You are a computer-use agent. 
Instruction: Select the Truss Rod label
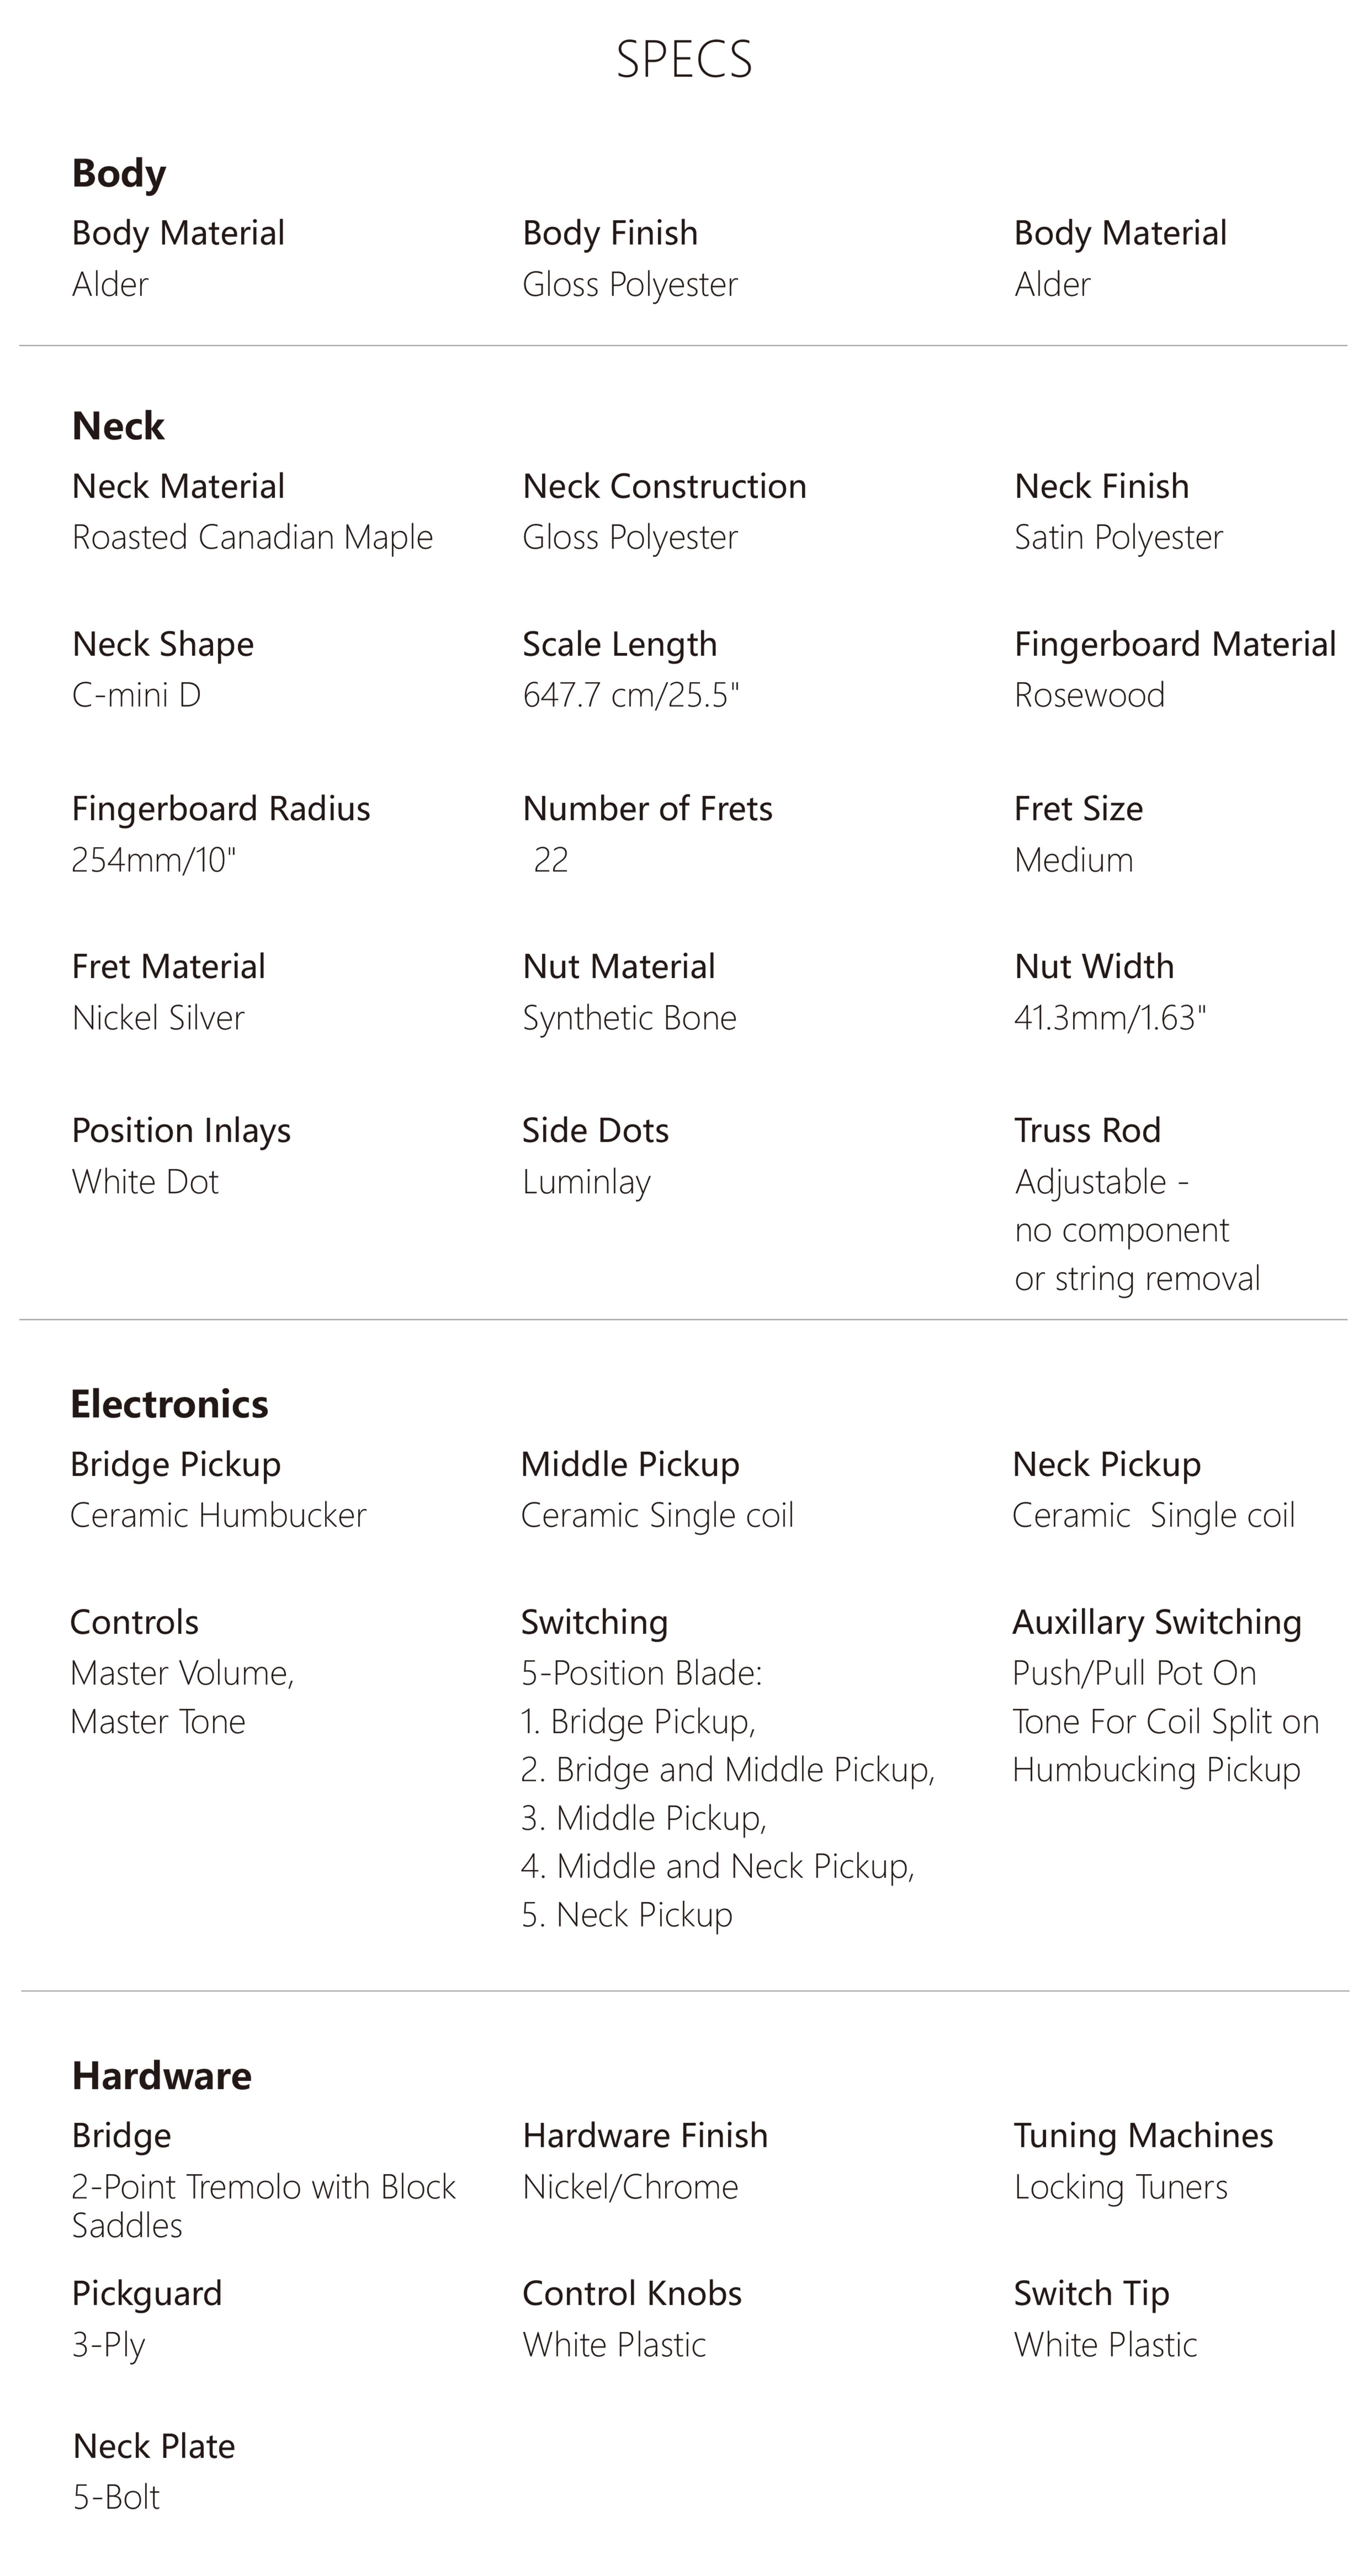point(1087,1130)
